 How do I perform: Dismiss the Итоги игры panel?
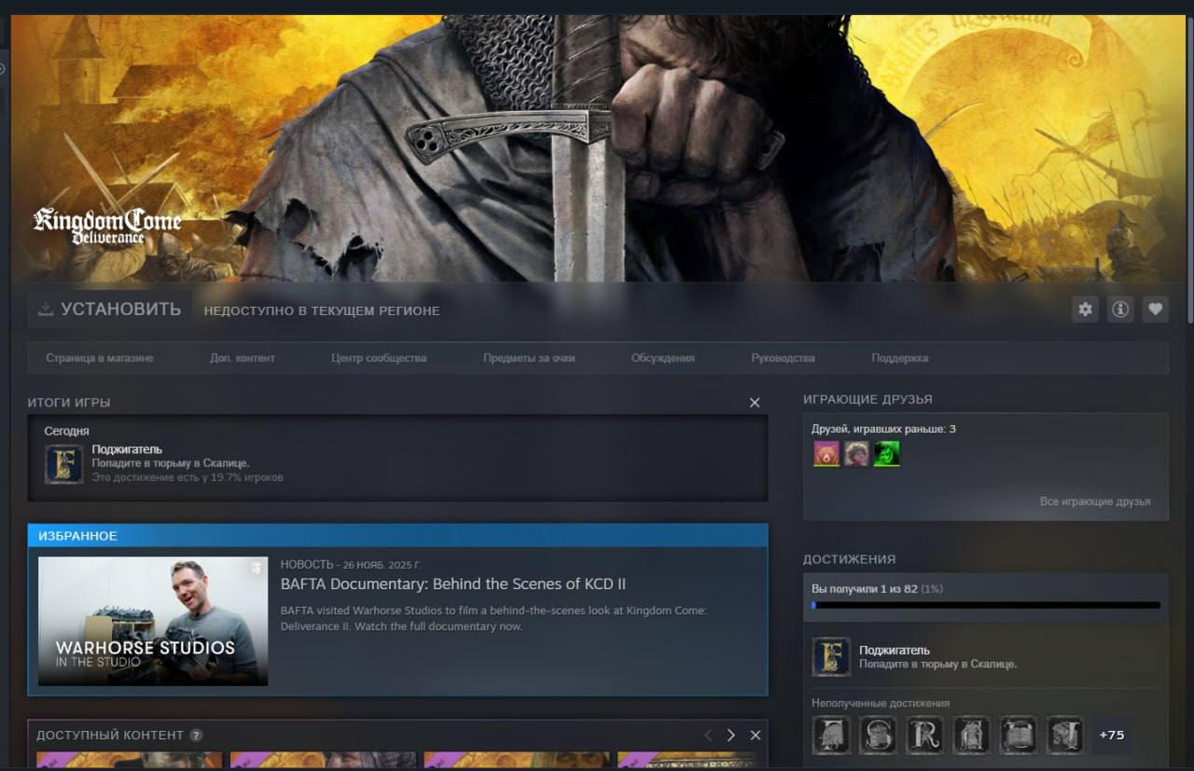point(755,403)
